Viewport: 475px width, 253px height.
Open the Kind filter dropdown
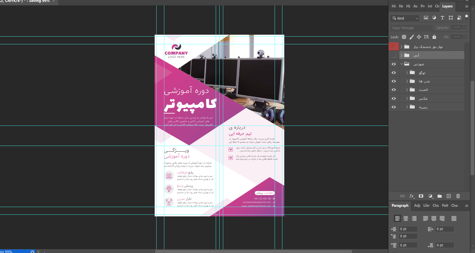point(405,18)
